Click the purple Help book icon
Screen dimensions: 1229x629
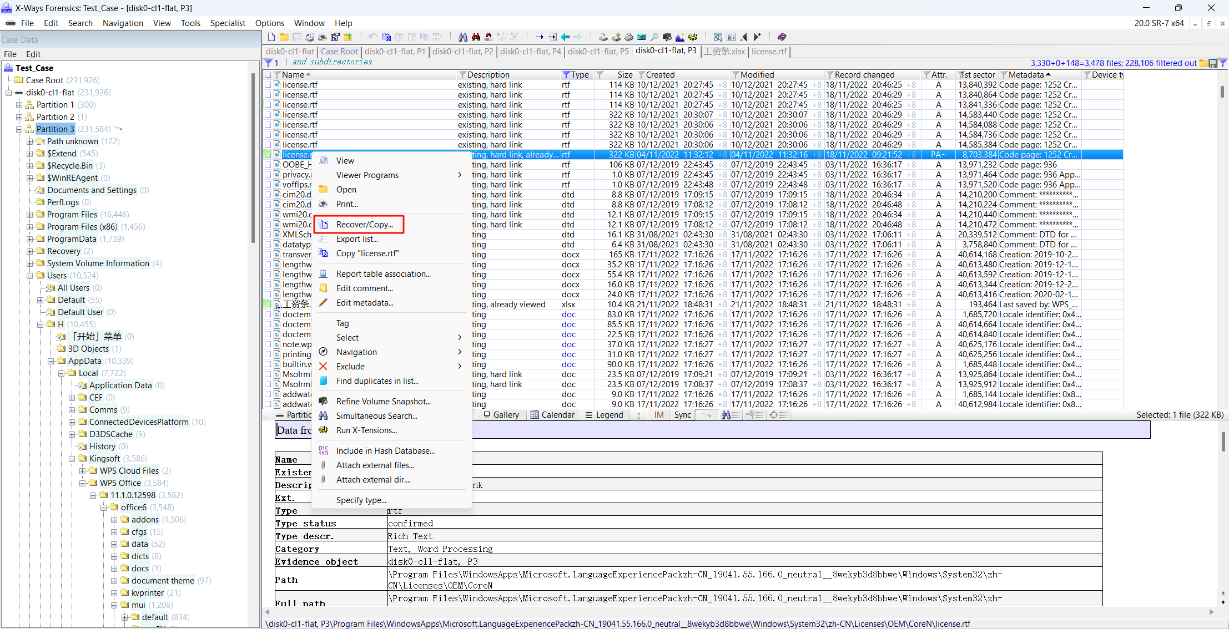point(782,37)
